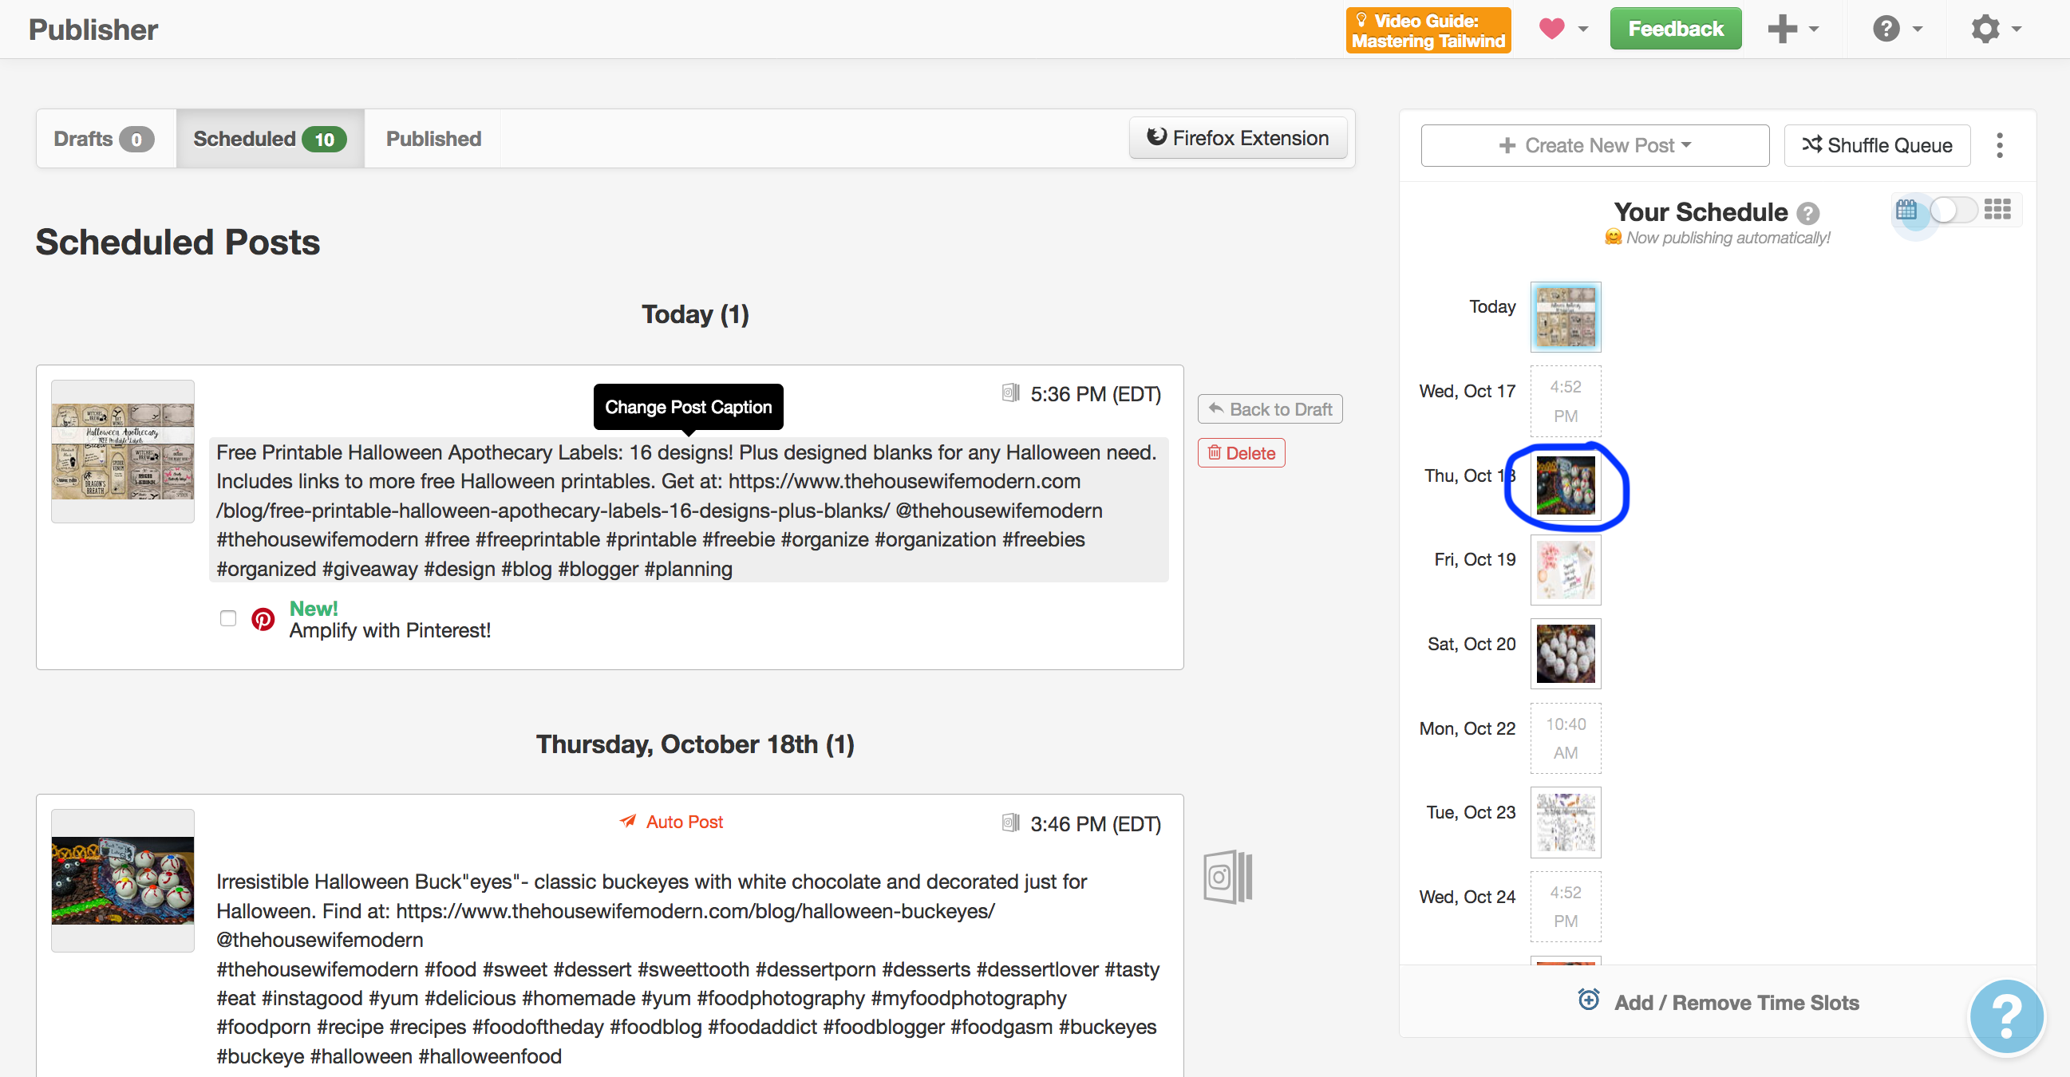The image size is (2070, 1077).
Task: Open the Create New Post dropdown
Action: coord(1594,145)
